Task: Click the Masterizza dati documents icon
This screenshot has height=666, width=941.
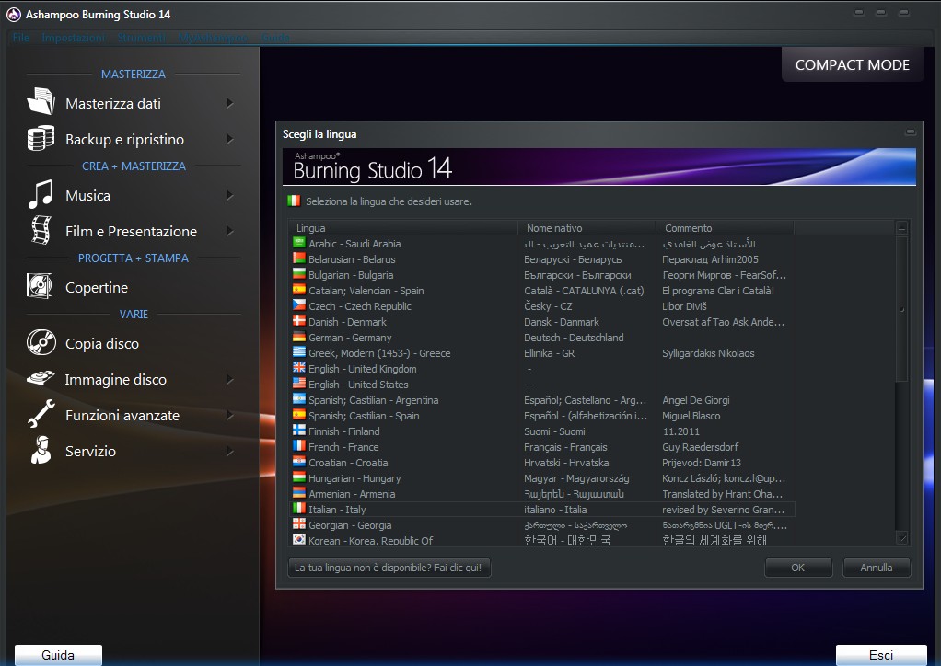Action: tap(41, 101)
